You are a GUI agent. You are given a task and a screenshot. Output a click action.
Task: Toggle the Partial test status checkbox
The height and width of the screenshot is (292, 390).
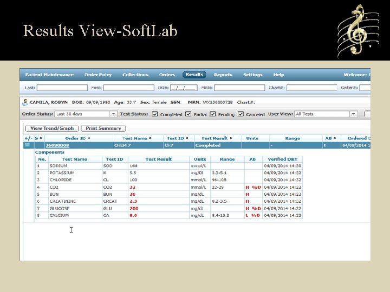pos(188,114)
